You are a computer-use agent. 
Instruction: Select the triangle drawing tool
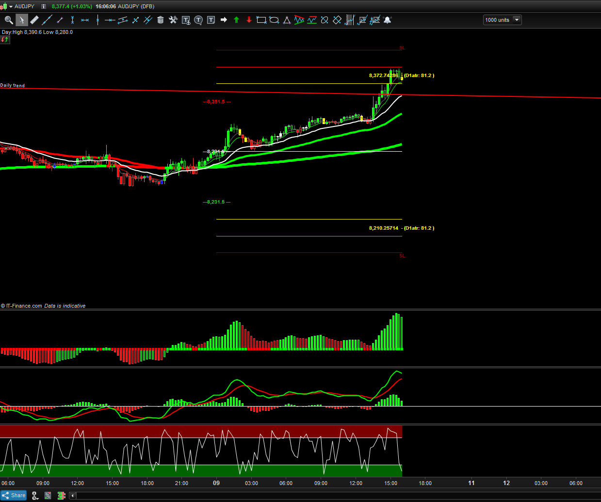(287, 20)
